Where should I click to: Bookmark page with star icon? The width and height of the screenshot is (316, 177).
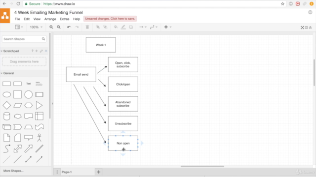pyautogui.click(x=282, y=4)
